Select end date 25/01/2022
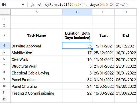The width and height of the screenshot is (137, 103). click(x=126, y=66)
